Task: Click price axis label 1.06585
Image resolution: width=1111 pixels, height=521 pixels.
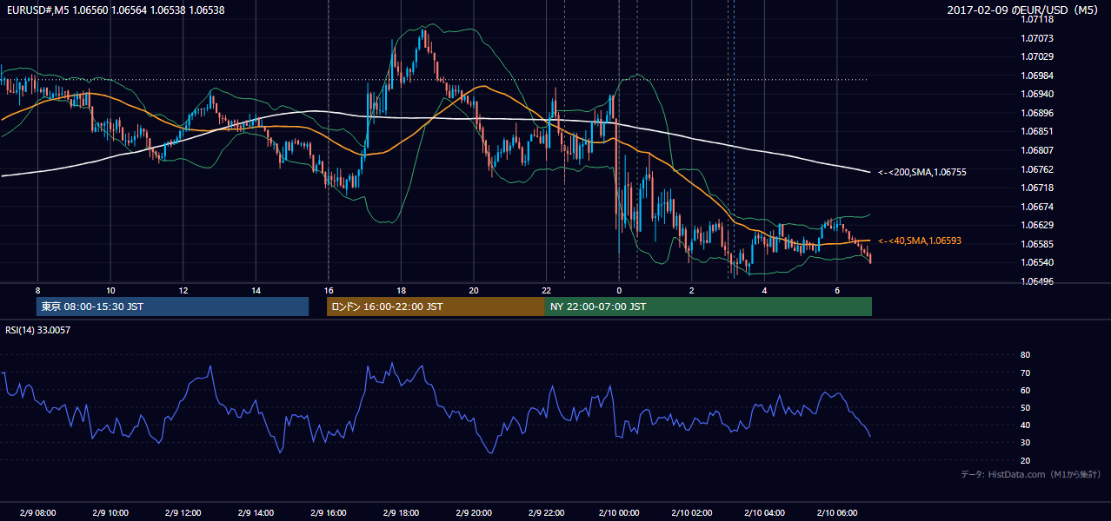Action: pos(1039,244)
